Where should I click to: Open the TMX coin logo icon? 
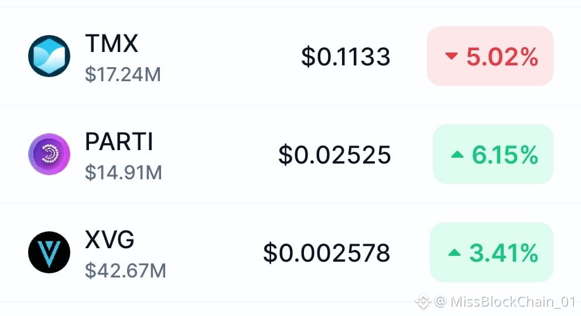coord(49,56)
